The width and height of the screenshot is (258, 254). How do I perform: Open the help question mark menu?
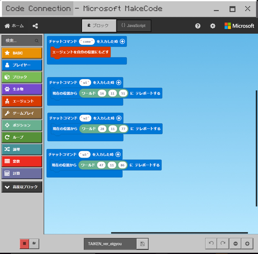[198, 26]
